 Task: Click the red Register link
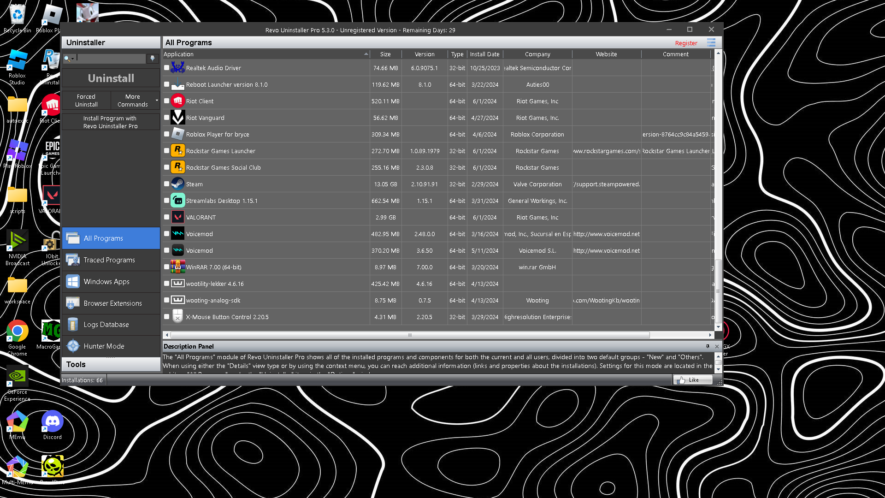click(x=686, y=43)
